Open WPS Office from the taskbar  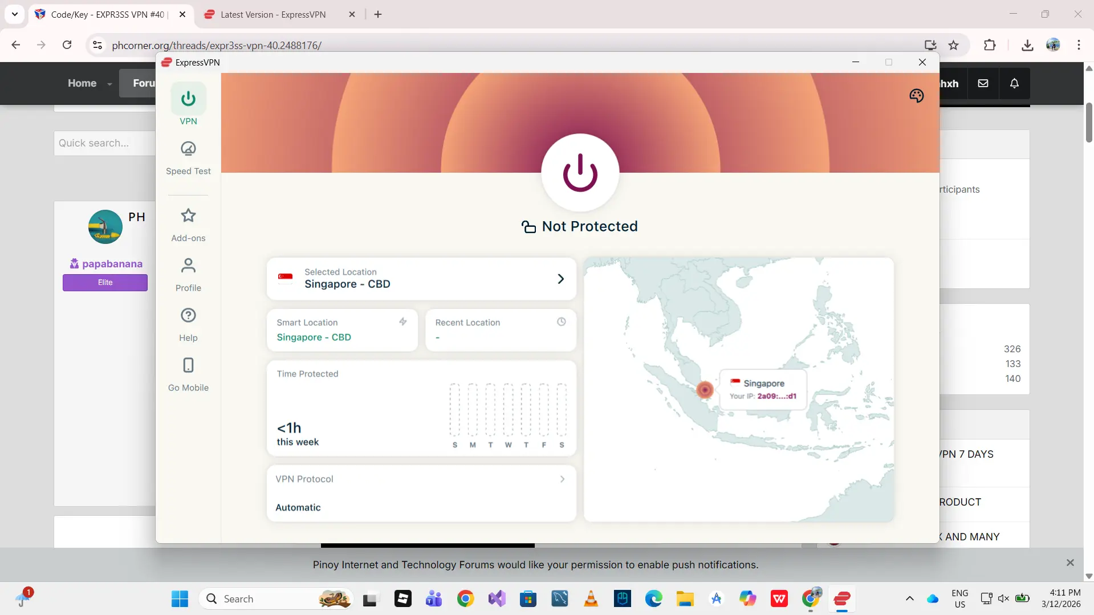coord(779,599)
